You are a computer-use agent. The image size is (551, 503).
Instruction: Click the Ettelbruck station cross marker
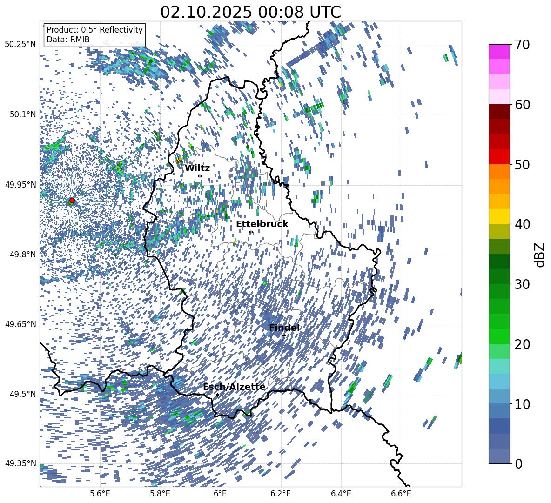coord(250,232)
